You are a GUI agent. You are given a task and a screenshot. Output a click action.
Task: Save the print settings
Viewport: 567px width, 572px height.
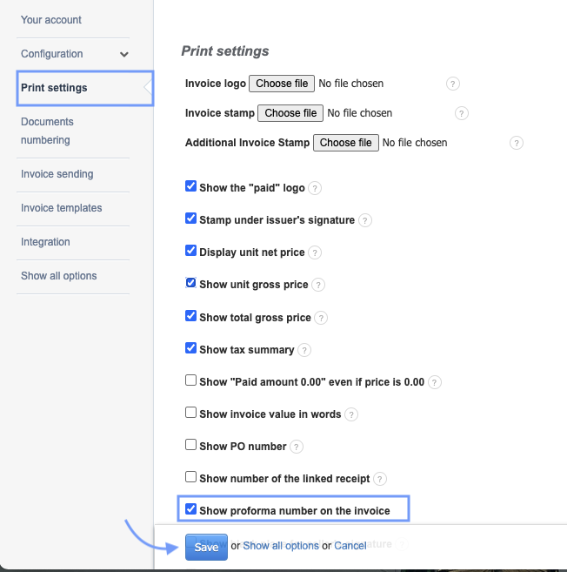(206, 547)
